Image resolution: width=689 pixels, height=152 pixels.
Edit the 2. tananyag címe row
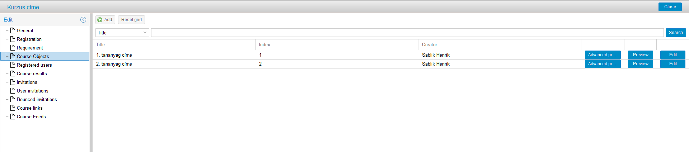point(673,64)
